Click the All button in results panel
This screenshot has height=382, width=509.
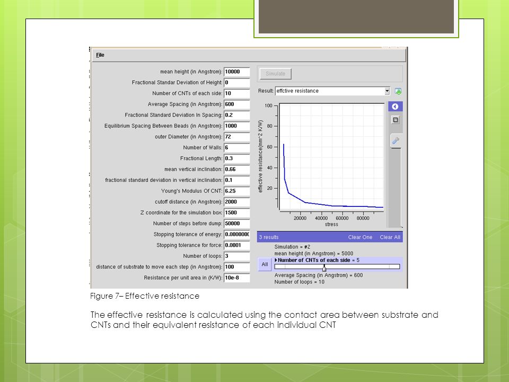coord(265,264)
